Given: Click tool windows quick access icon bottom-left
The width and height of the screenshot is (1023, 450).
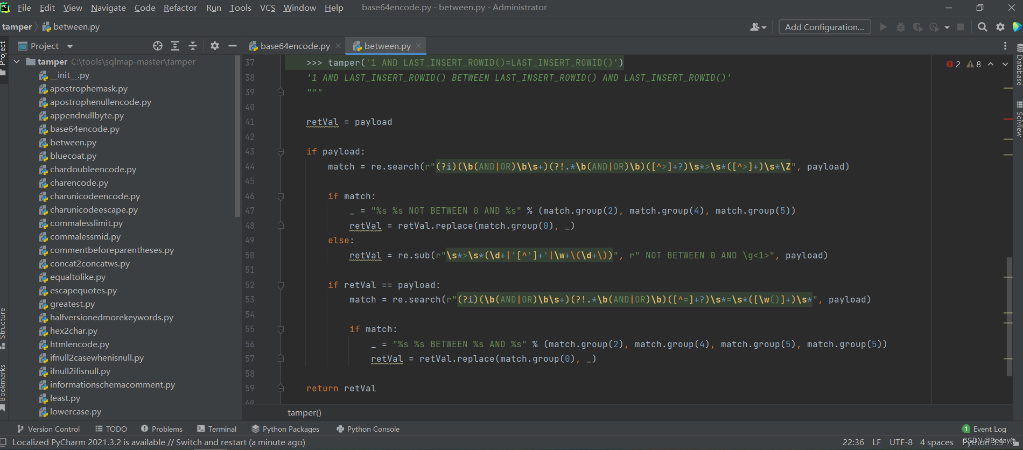Looking at the screenshot, I should 4,442.
